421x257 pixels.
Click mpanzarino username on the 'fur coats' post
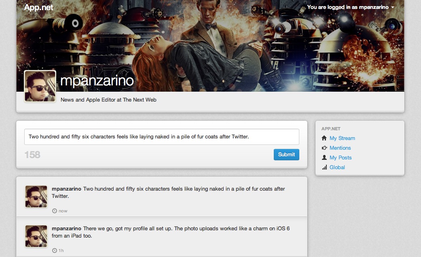point(66,189)
